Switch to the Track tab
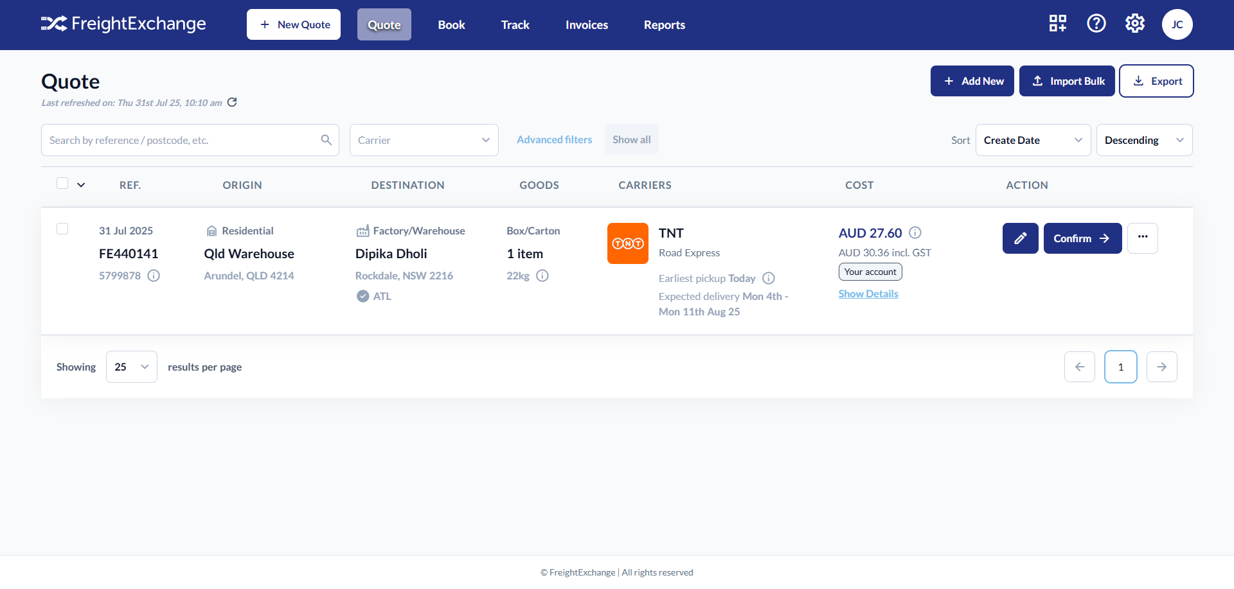Screen dimensions: 1234x589 pos(515,24)
